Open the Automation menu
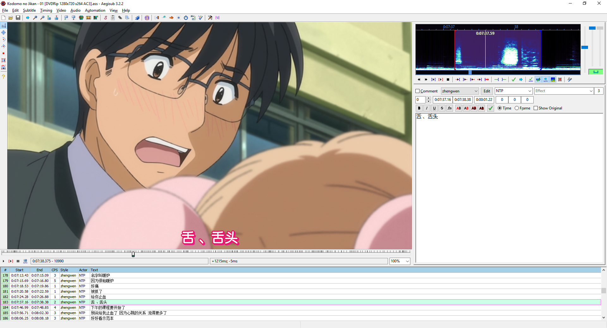 tap(95, 10)
